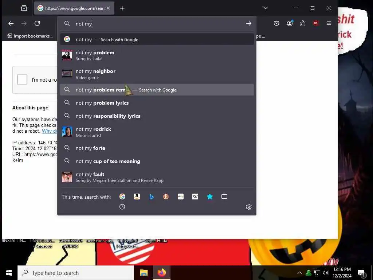Click the 'not my problem' song thumbnail
This screenshot has width=373, height=280.
click(67, 55)
